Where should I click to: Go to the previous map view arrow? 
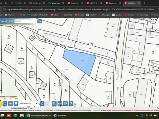(42, 103)
